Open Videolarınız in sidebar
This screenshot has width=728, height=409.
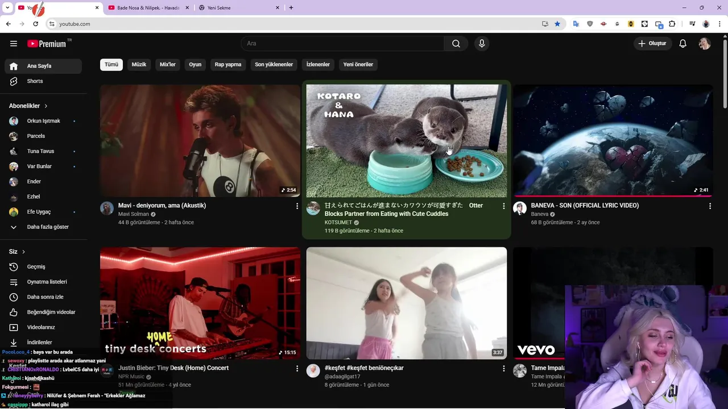click(43, 327)
